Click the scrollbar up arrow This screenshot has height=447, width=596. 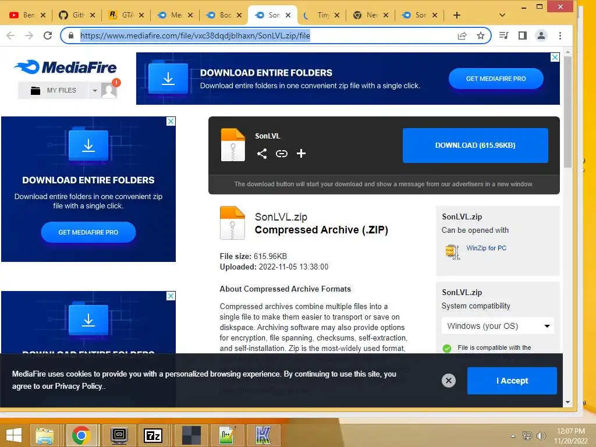[567, 52]
